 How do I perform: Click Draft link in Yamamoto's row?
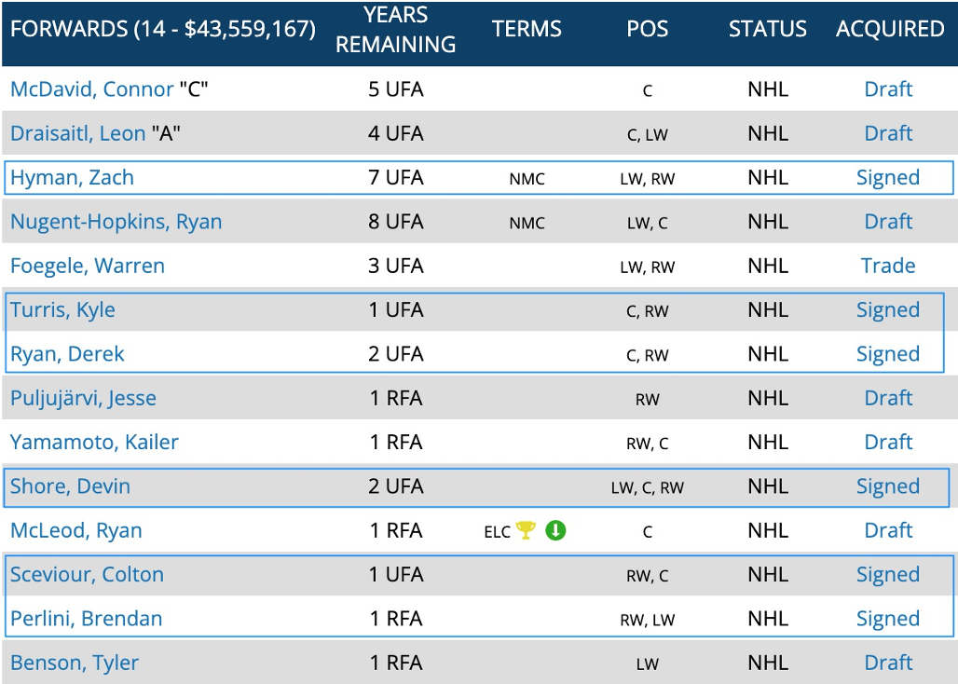click(x=888, y=443)
